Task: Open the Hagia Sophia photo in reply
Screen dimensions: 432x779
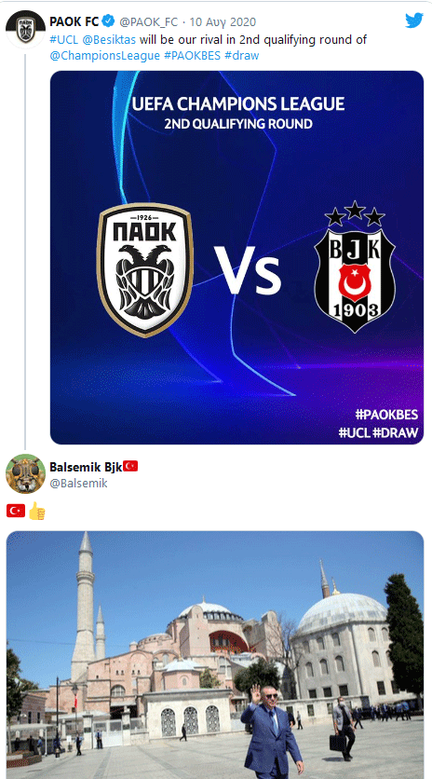Action: pyautogui.click(x=215, y=655)
